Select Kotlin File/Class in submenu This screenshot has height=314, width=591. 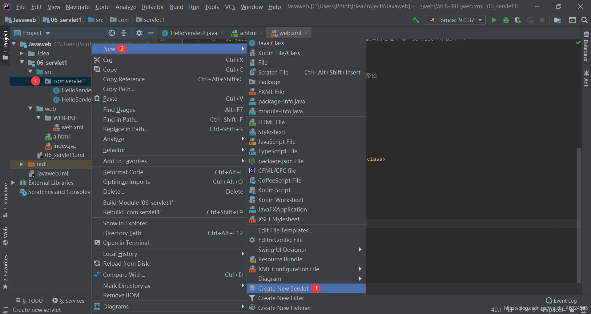pos(306,53)
